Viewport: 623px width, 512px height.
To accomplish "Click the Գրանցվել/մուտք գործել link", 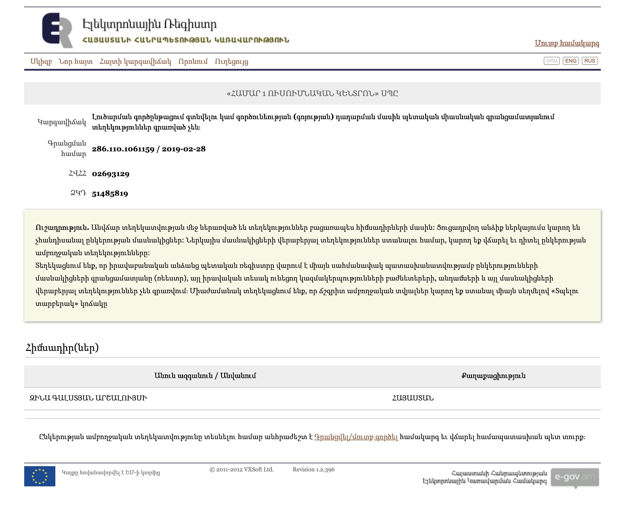I will [356, 437].
